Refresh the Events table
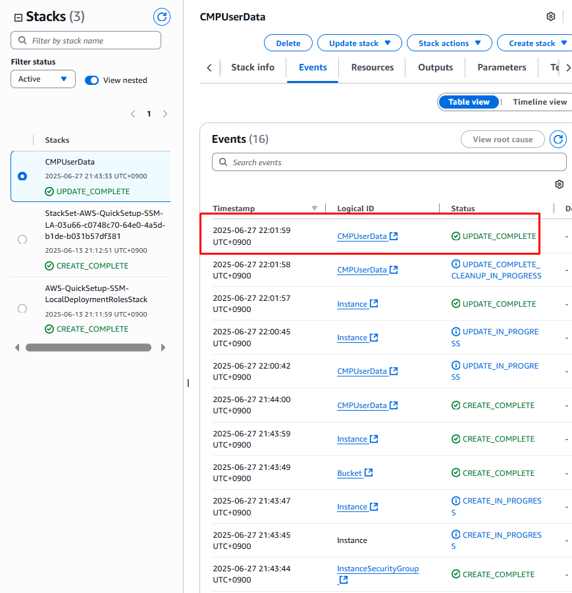The width and height of the screenshot is (572, 593). (x=558, y=140)
